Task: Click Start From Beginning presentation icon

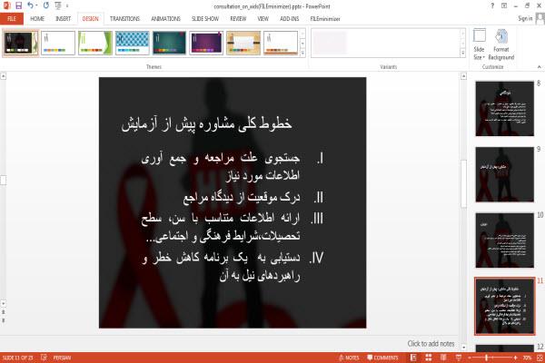Action: pyautogui.click(x=58, y=5)
